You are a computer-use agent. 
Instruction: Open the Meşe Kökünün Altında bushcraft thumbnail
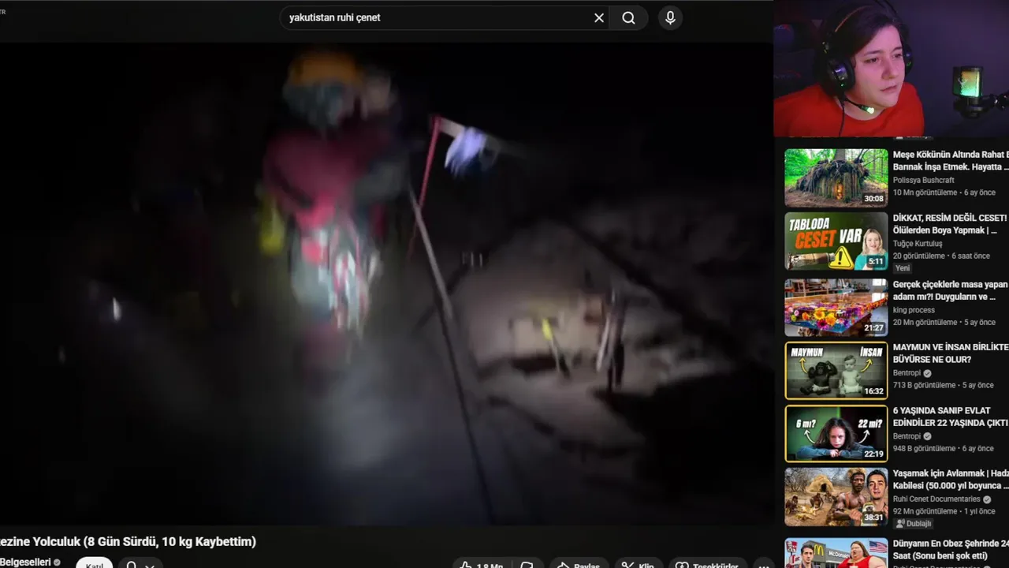pos(836,177)
